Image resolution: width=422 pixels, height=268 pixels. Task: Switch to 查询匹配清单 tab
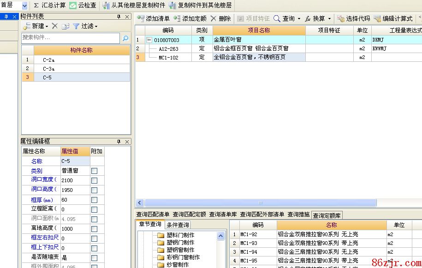pos(153,214)
